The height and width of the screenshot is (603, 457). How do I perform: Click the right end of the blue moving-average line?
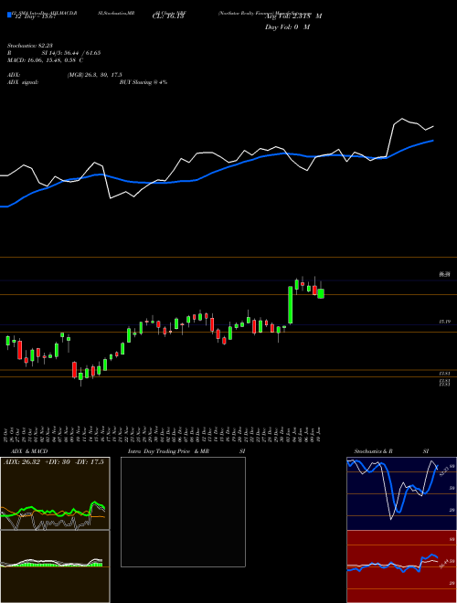coord(433,141)
